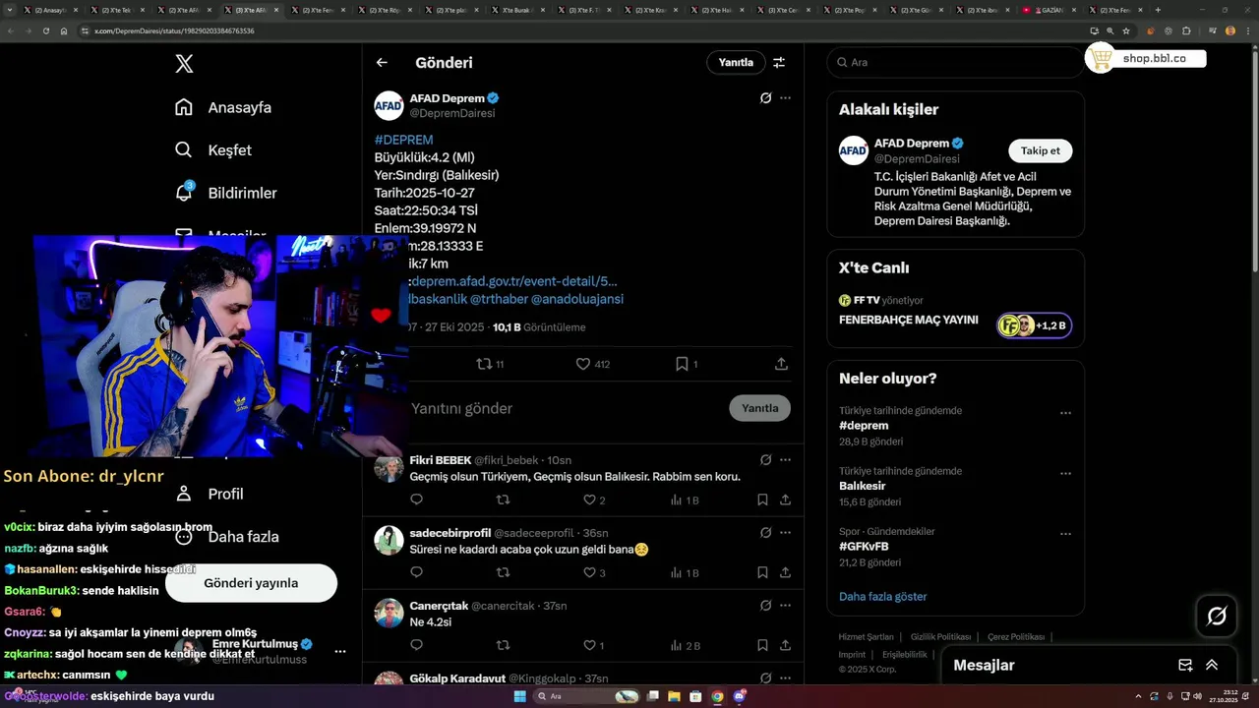Go back with the arrow next to Gönderi
This screenshot has width=1259, height=708.
[x=382, y=62]
